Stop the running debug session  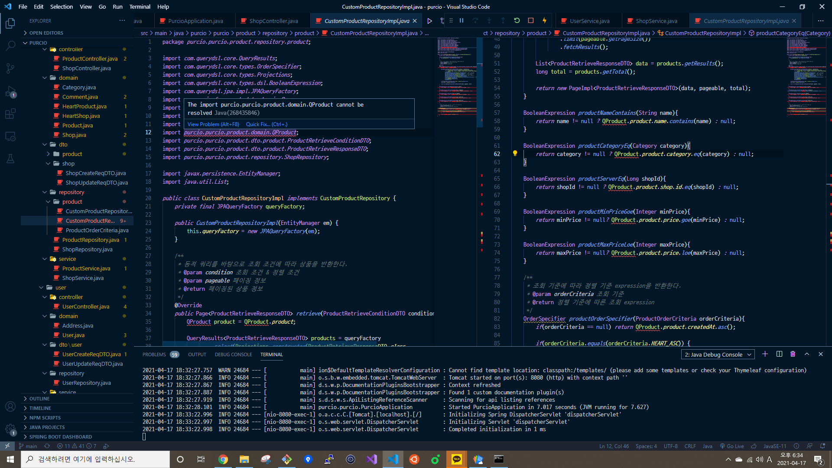pyautogui.click(x=530, y=20)
